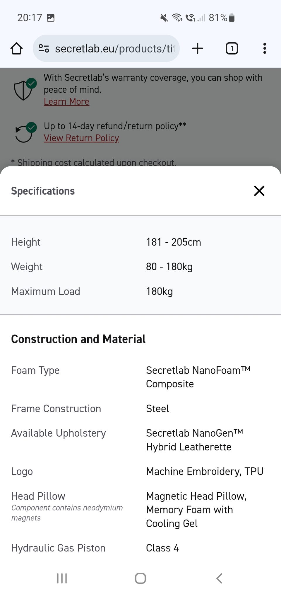Click the Learn More warranty link
This screenshot has height=594, width=281.
[66, 102]
